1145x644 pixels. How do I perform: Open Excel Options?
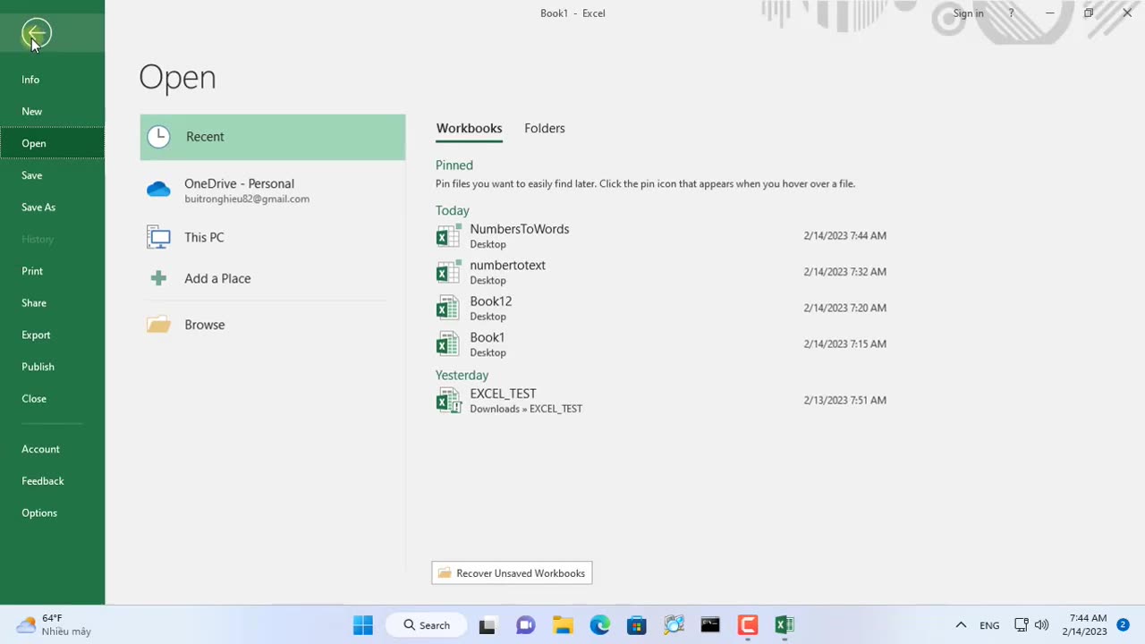click(52, 513)
